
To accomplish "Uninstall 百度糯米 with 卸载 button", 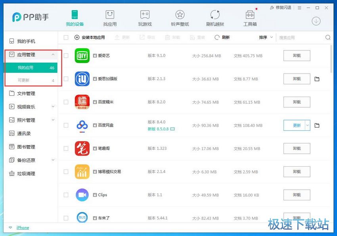I will click(297, 102).
